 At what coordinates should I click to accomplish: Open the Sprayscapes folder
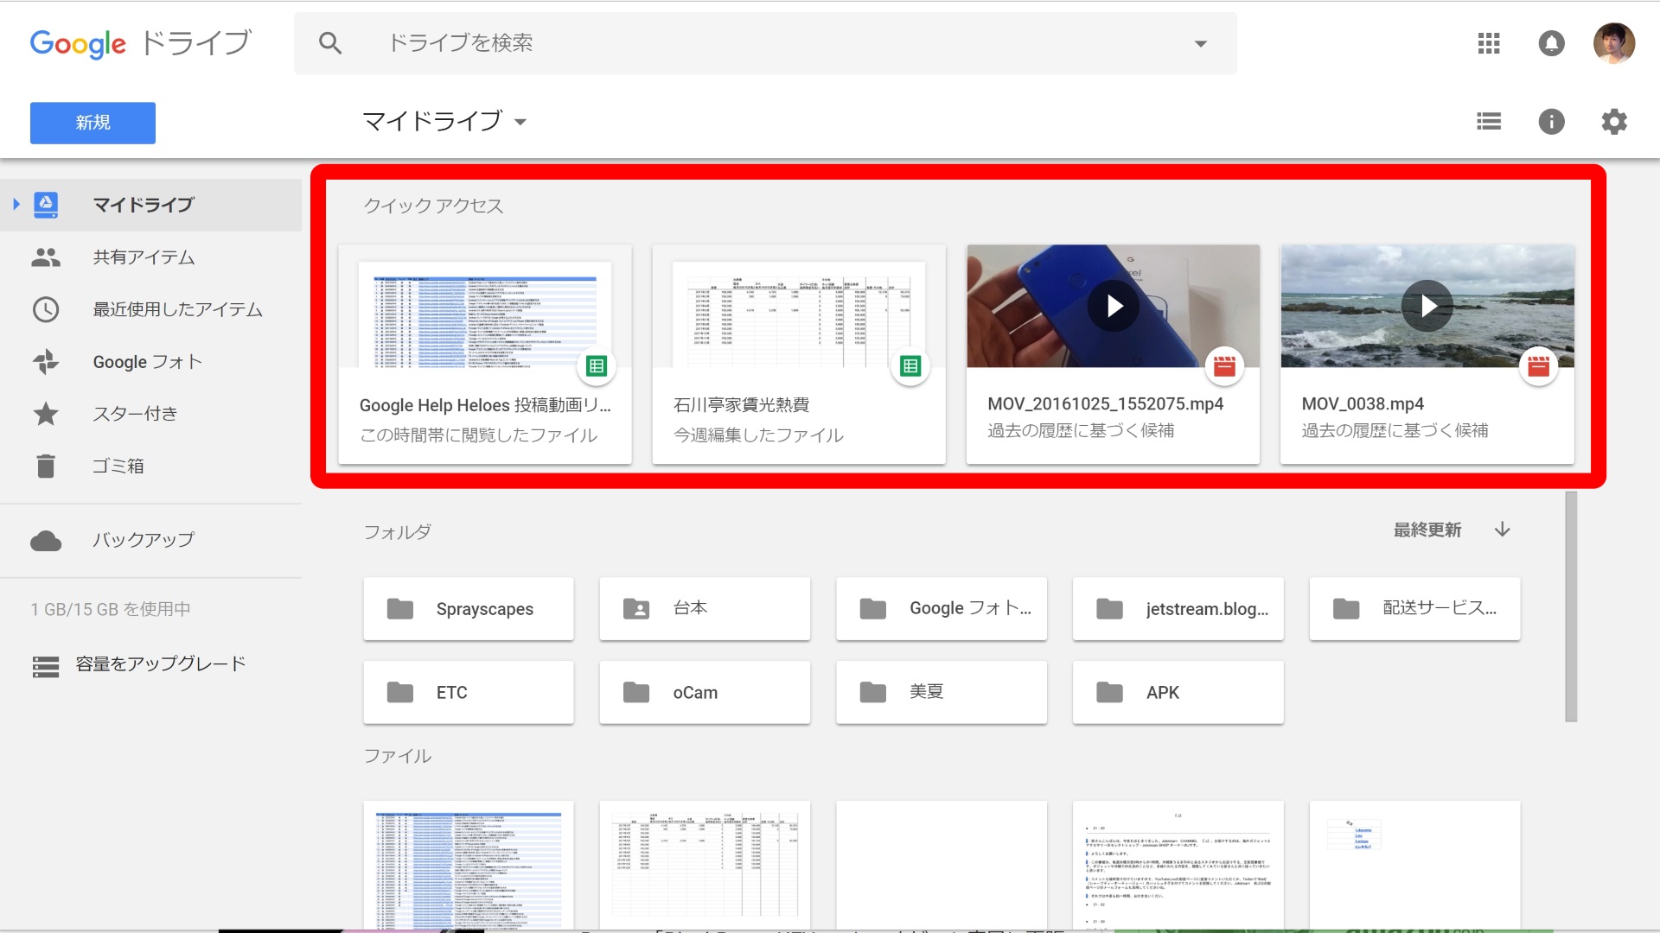pos(468,609)
